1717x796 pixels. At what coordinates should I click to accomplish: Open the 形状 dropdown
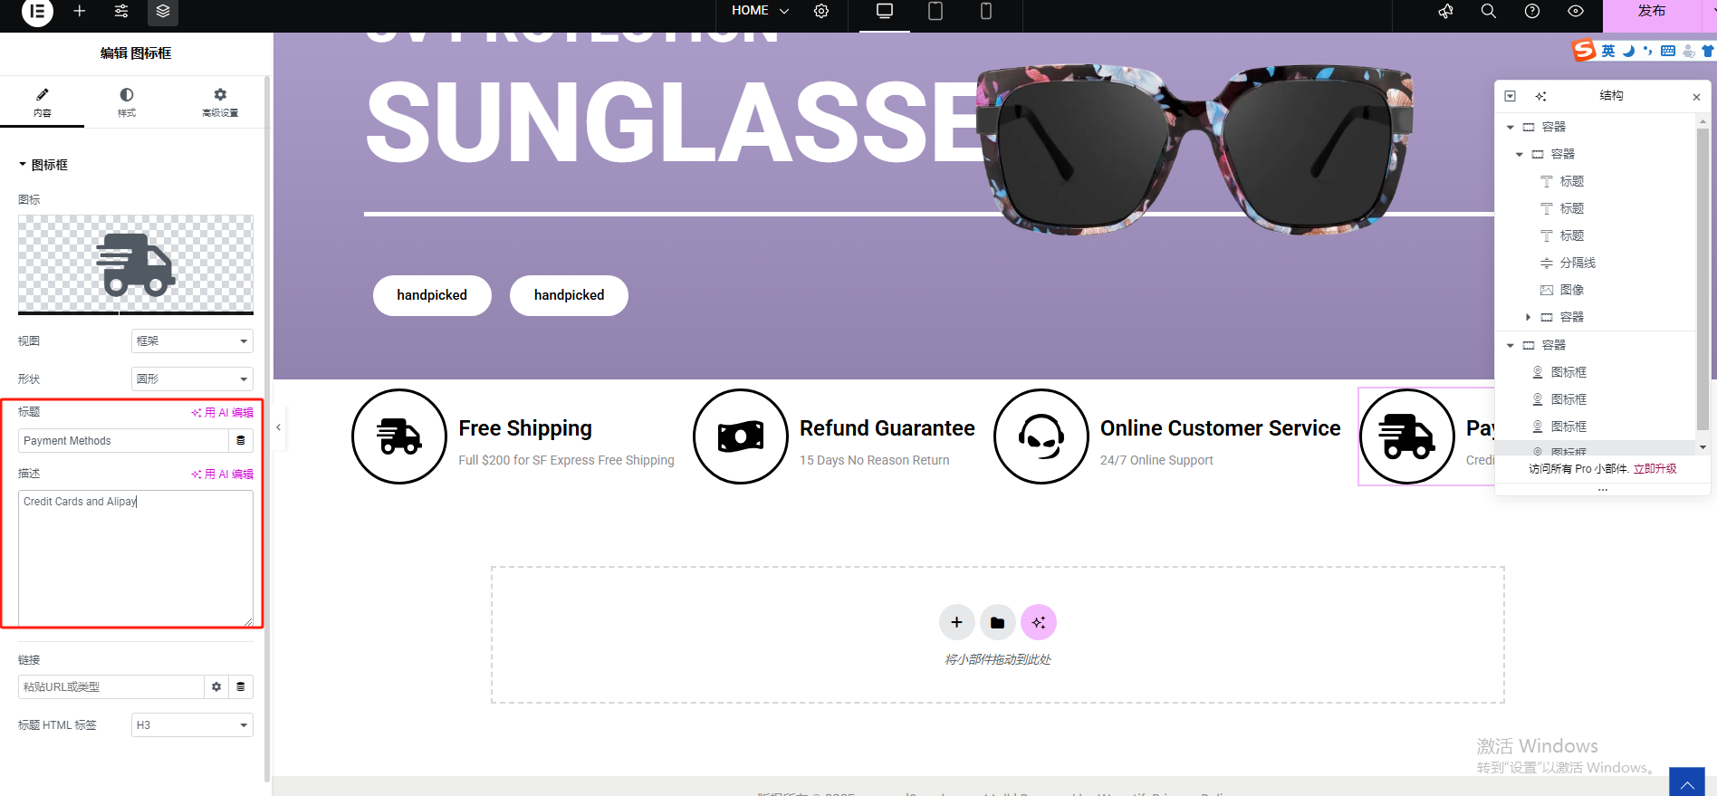point(192,379)
